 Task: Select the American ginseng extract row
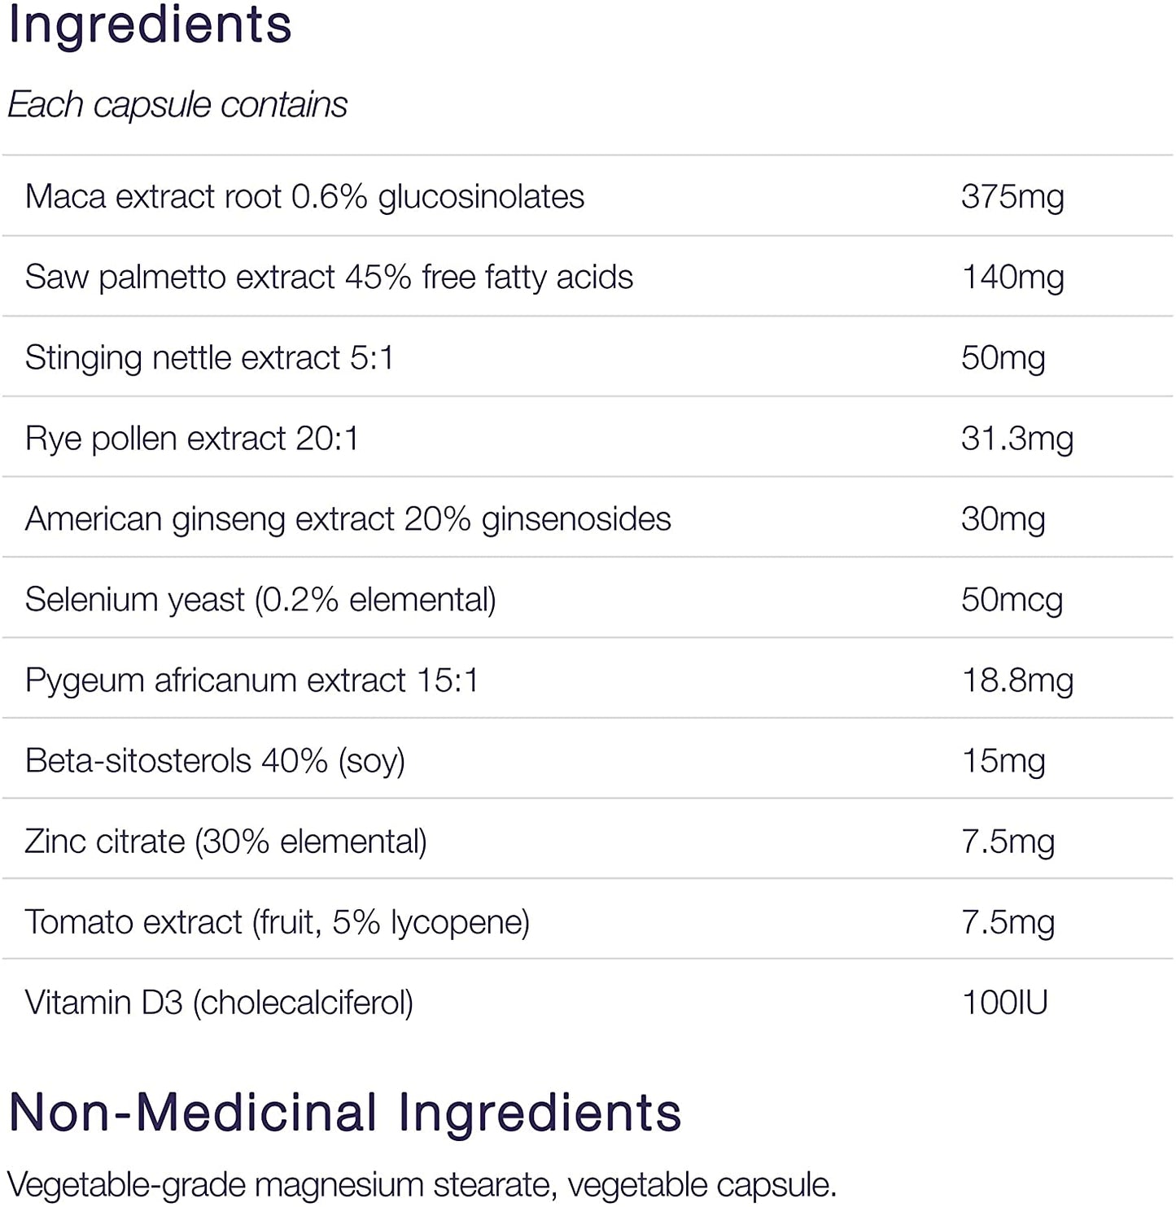point(348,519)
